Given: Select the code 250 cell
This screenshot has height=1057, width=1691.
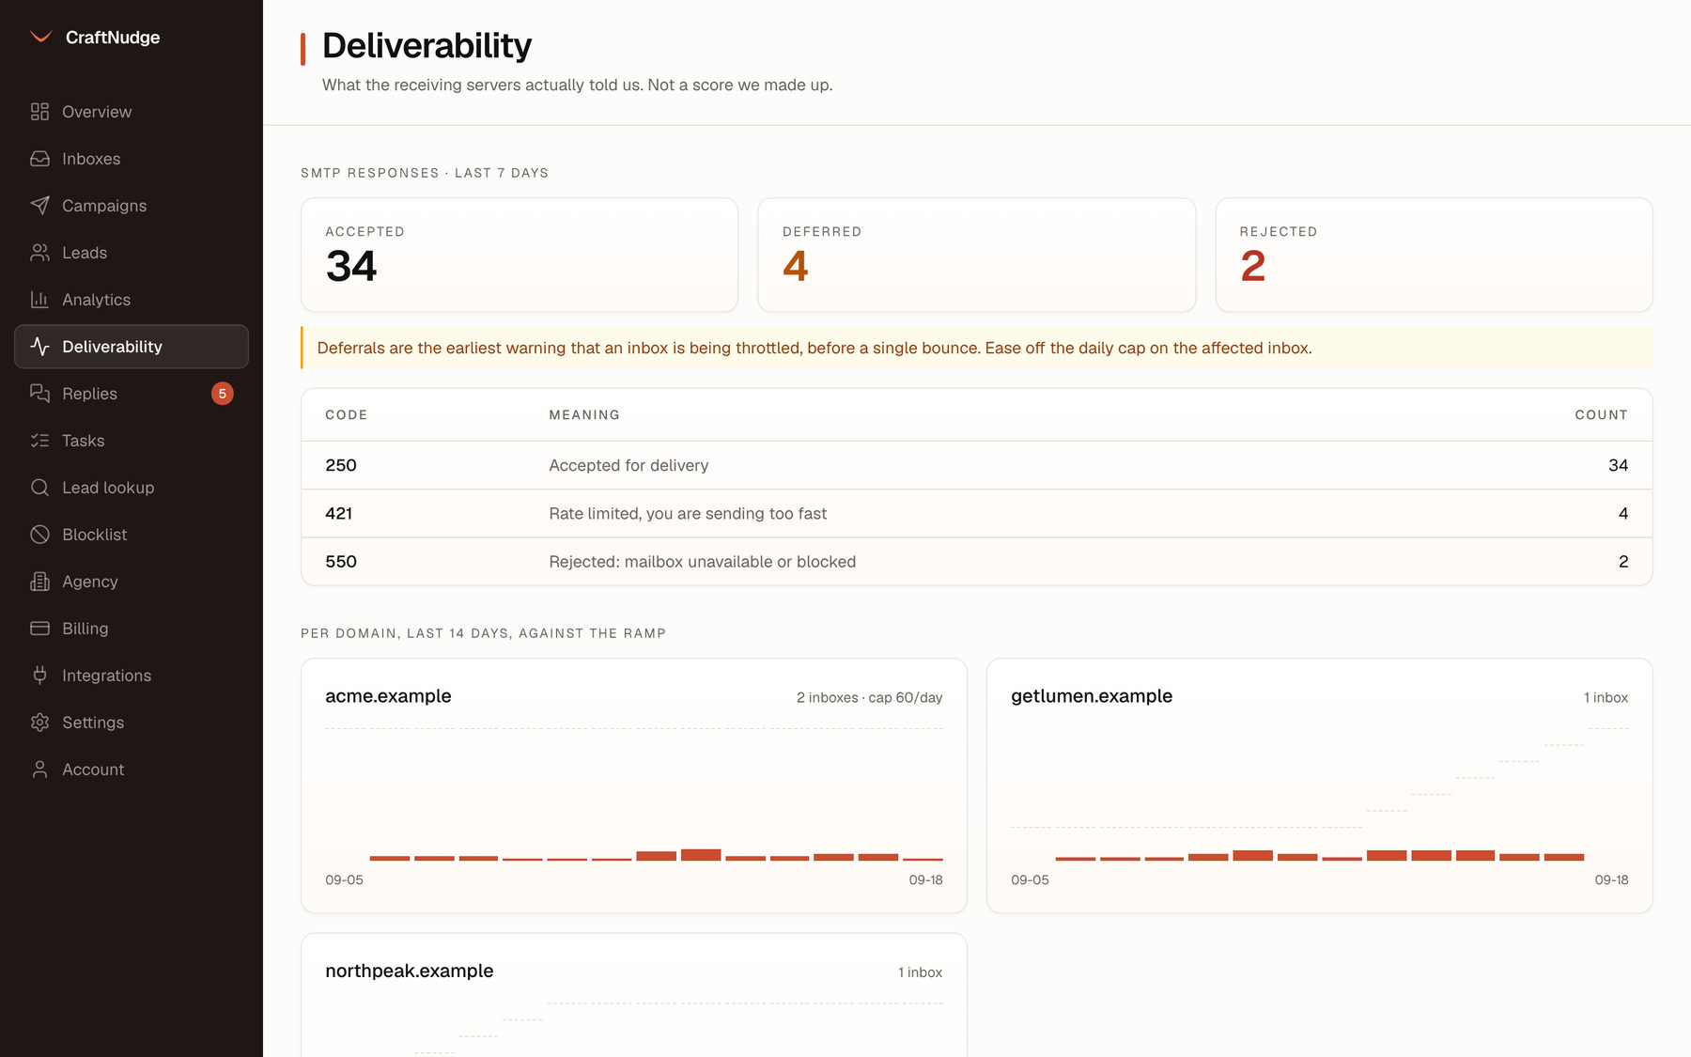Looking at the screenshot, I should point(341,465).
